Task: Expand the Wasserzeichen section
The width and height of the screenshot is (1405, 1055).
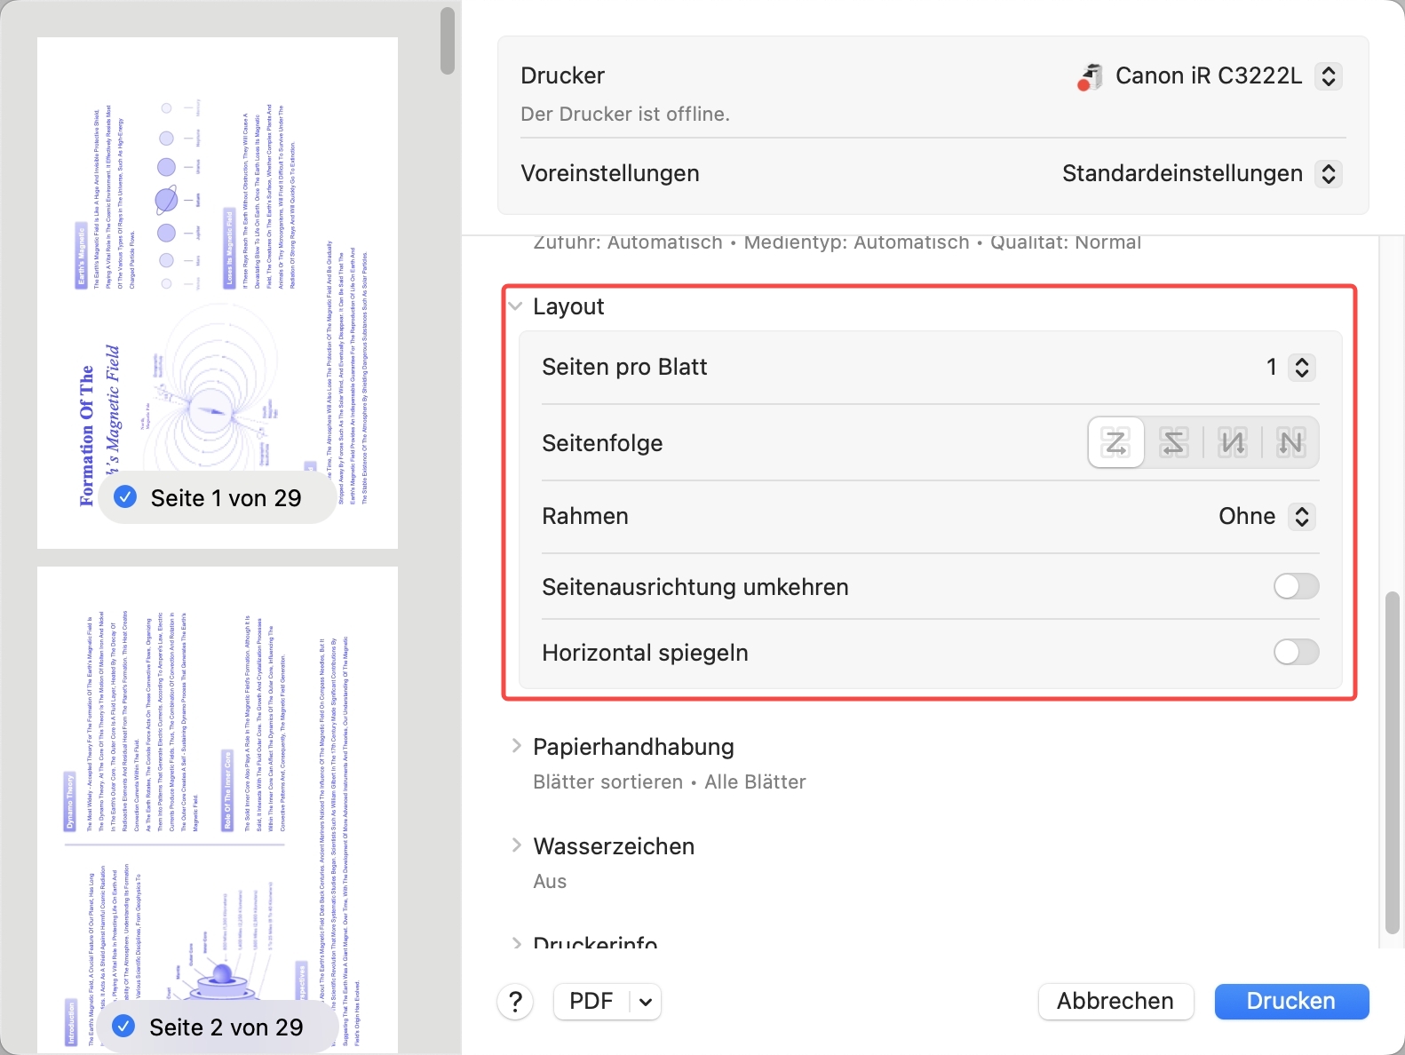Action: [516, 845]
